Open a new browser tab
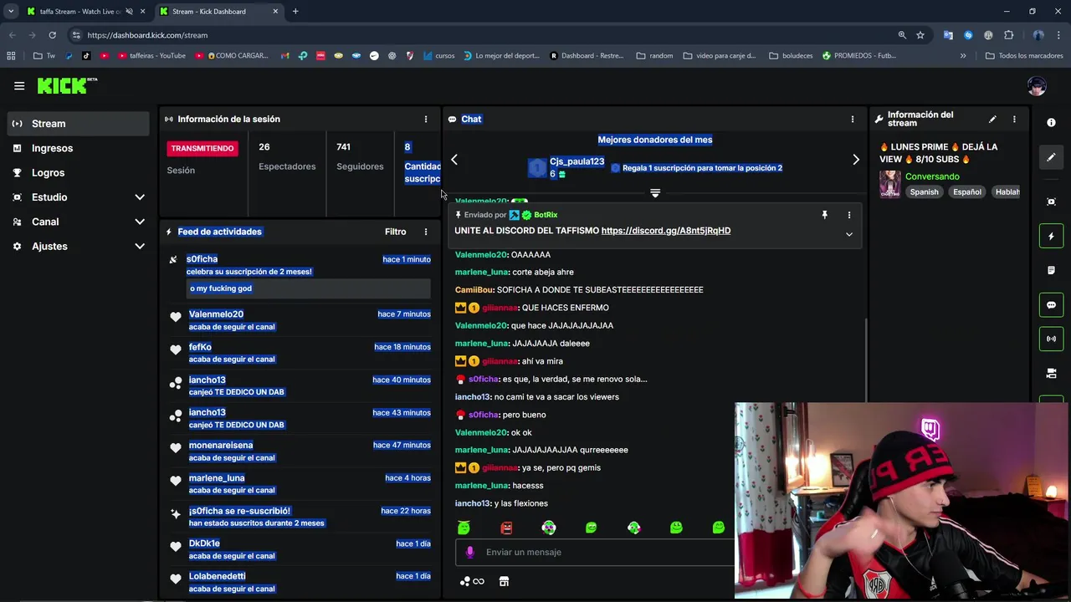1071x602 pixels. (x=295, y=12)
